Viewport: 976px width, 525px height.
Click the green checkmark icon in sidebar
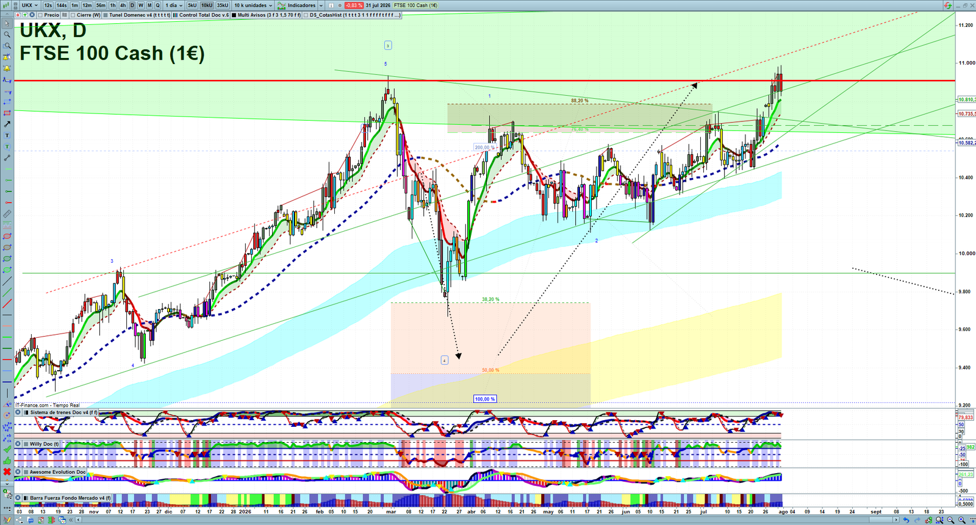click(x=7, y=449)
